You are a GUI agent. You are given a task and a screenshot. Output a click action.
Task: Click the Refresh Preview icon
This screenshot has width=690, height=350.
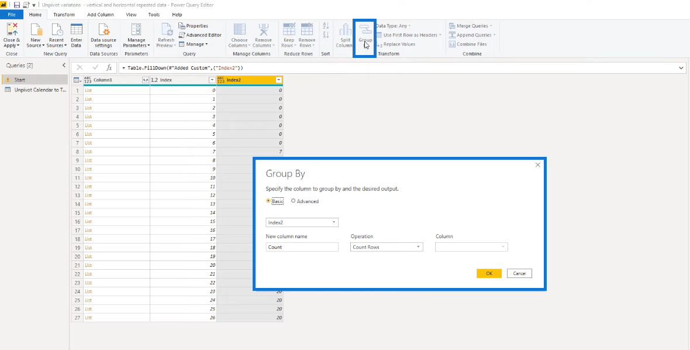pyautogui.click(x=166, y=29)
